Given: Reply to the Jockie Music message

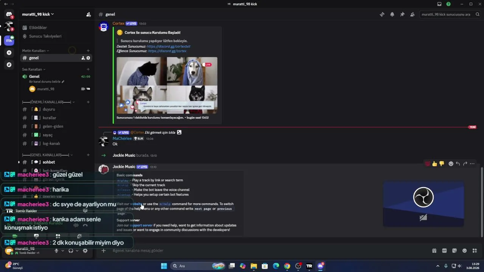Looking at the screenshot, I should (458, 164).
